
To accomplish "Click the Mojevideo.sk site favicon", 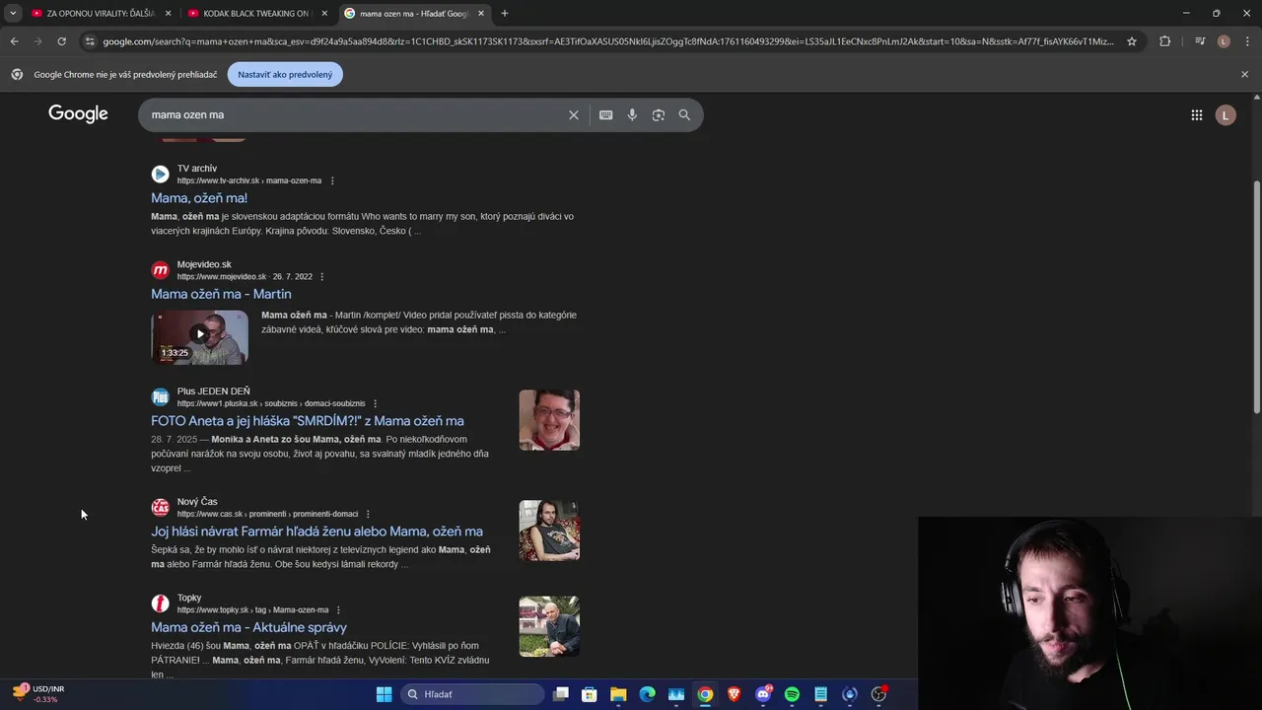I will point(160,270).
